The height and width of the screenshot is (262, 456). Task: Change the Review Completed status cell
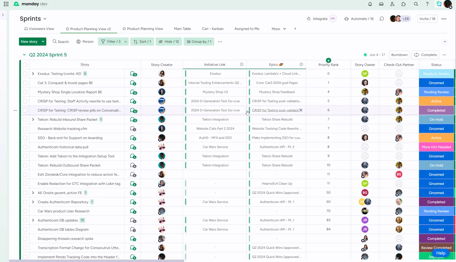coord(436,248)
